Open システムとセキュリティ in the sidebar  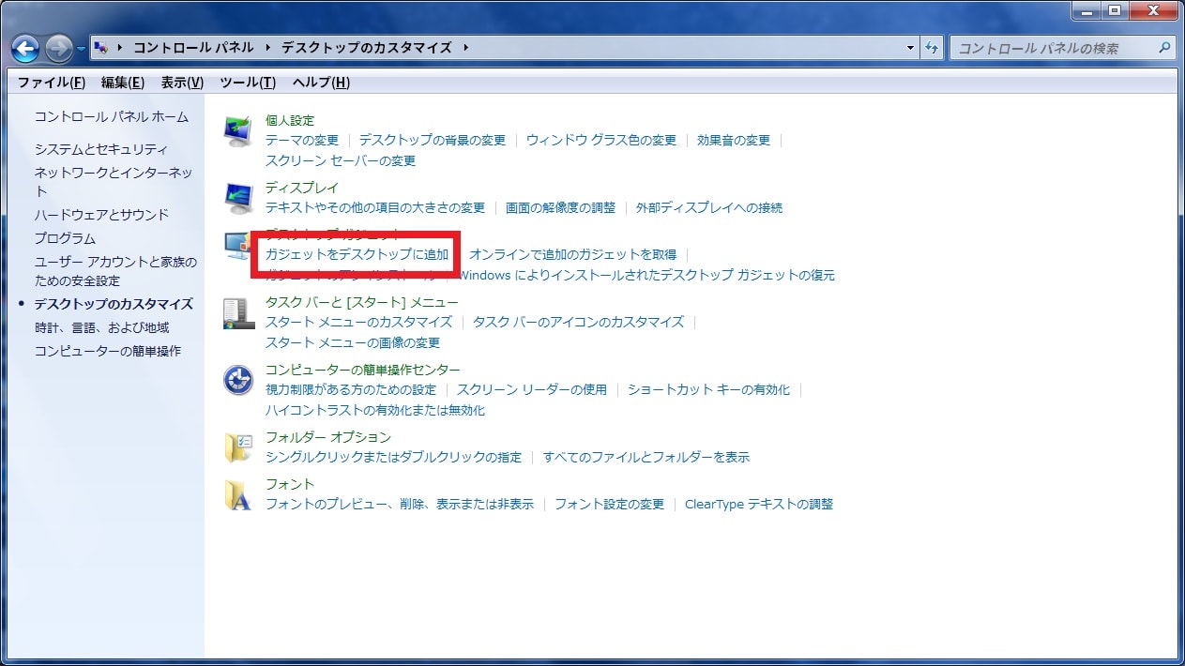(x=101, y=149)
